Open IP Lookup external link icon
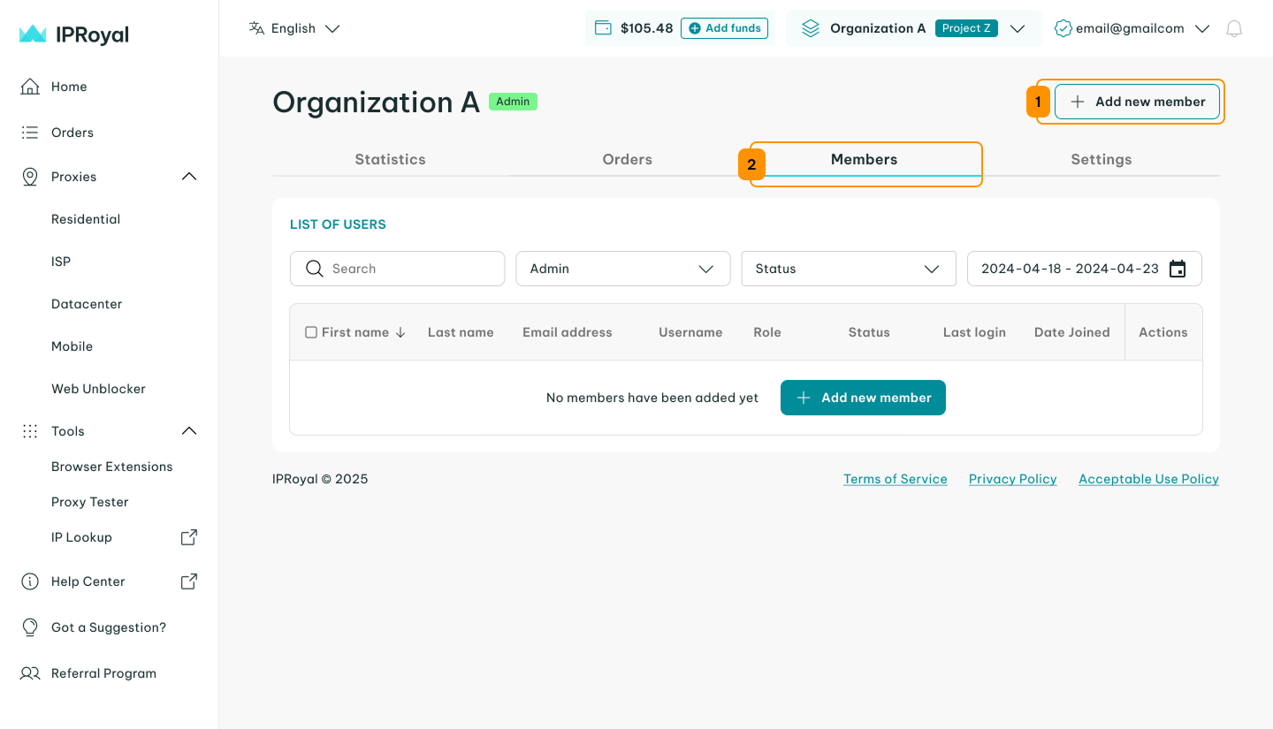1273x729 pixels. [188, 537]
